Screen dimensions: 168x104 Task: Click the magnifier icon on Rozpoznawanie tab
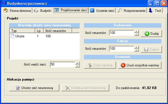(120, 10)
